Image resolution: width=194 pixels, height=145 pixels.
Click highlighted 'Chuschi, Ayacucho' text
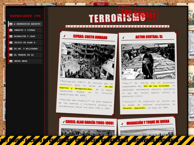134,108
